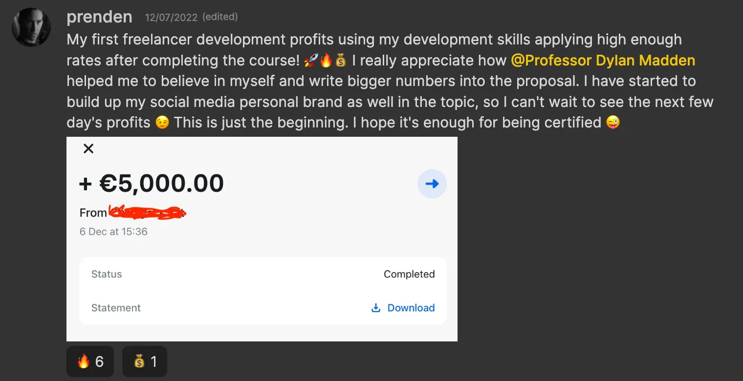Click the blue arrow circle button
Screen dimensions: 743x381
[432, 184]
